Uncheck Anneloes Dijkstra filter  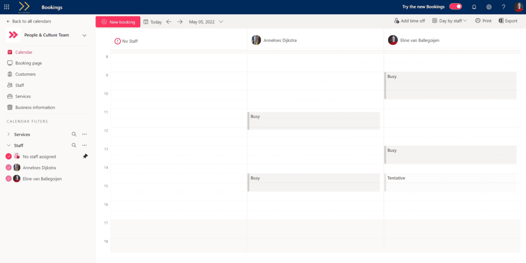(x=9, y=168)
